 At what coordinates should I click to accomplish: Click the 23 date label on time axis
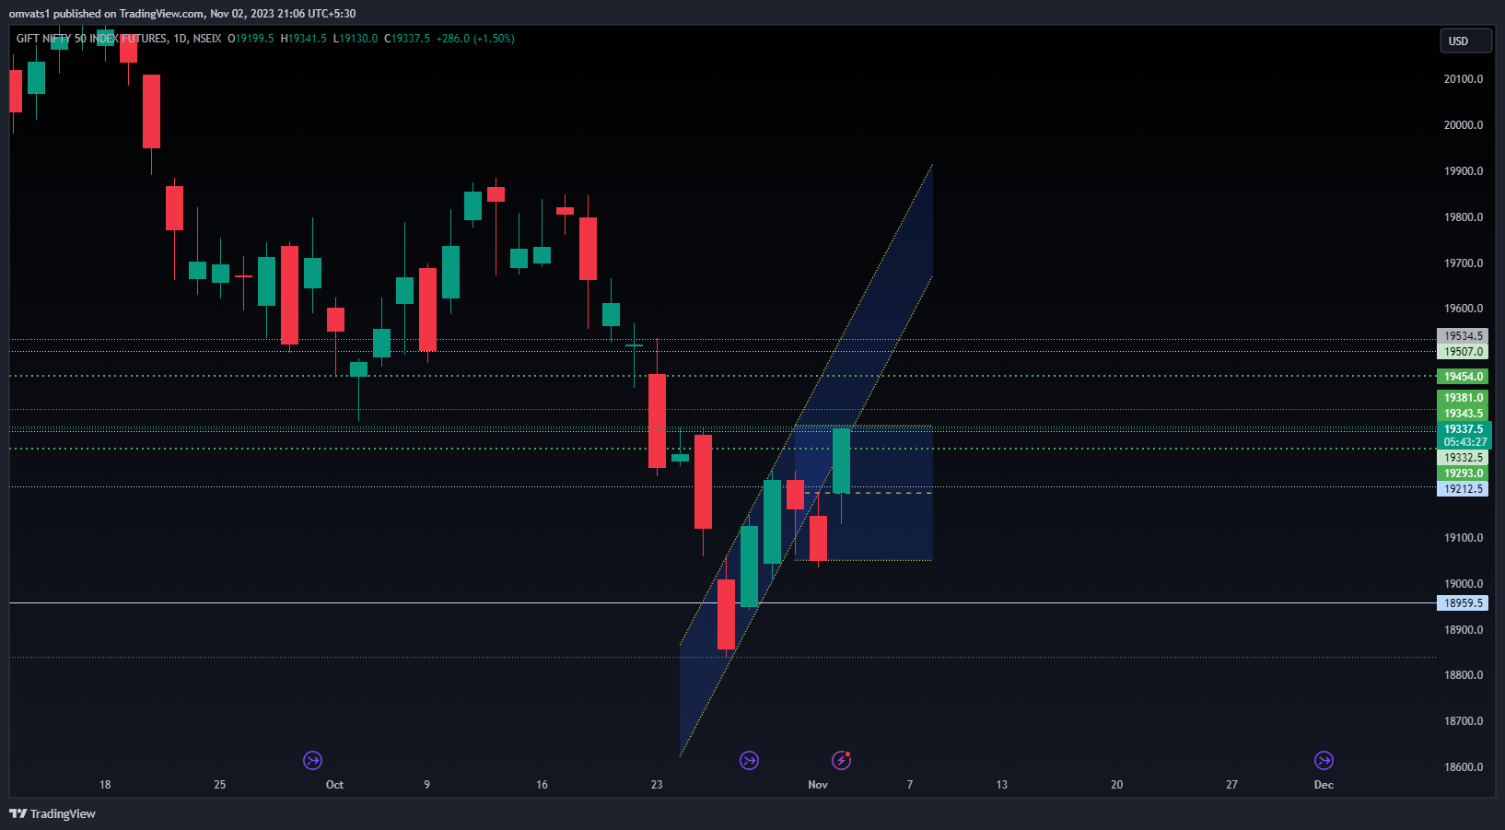click(657, 785)
